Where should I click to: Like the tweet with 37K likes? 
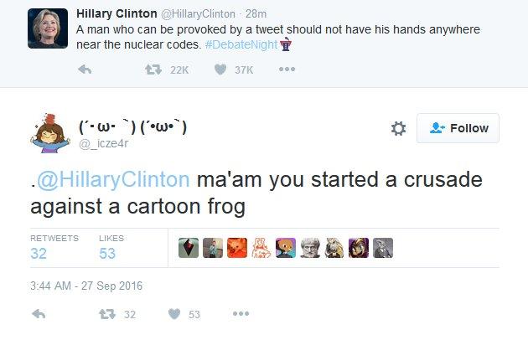[x=220, y=70]
